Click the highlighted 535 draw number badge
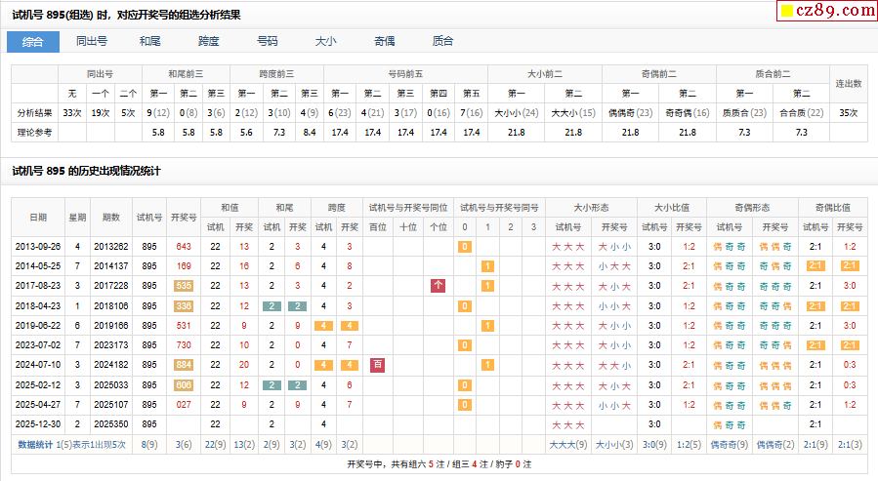The width and height of the screenshot is (878, 481). pos(184,286)
